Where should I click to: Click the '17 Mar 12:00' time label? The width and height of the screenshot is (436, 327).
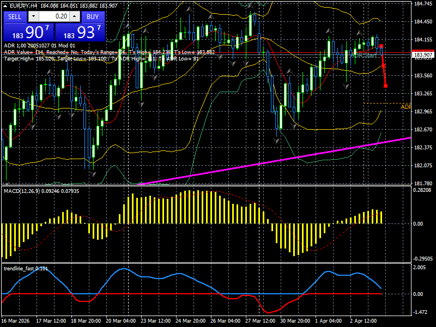51,321
